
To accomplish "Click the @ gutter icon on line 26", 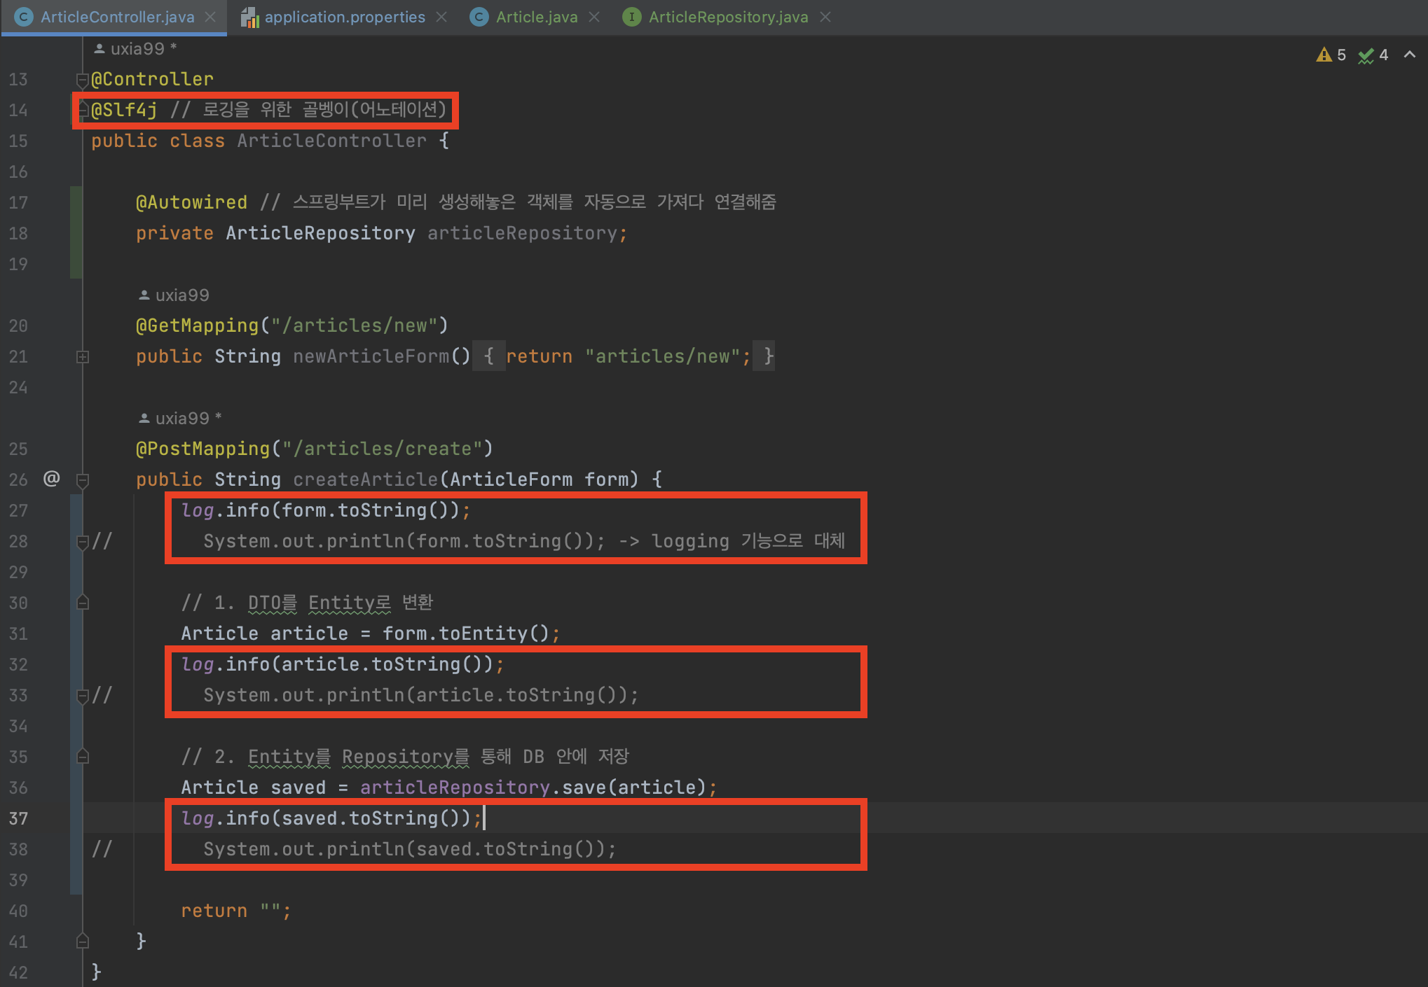I will 51,479.
